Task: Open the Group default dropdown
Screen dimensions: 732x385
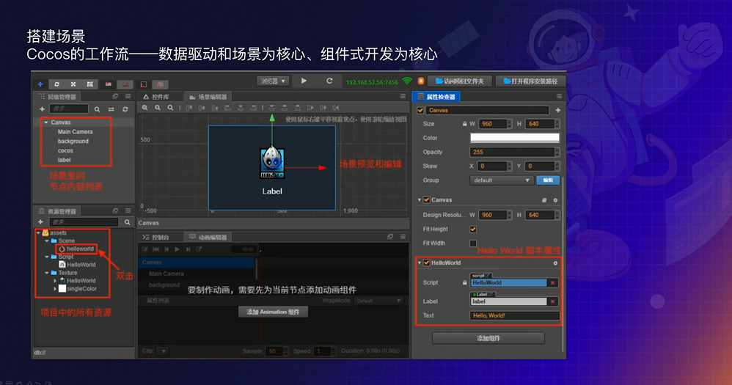Action: tap(502, 180)
